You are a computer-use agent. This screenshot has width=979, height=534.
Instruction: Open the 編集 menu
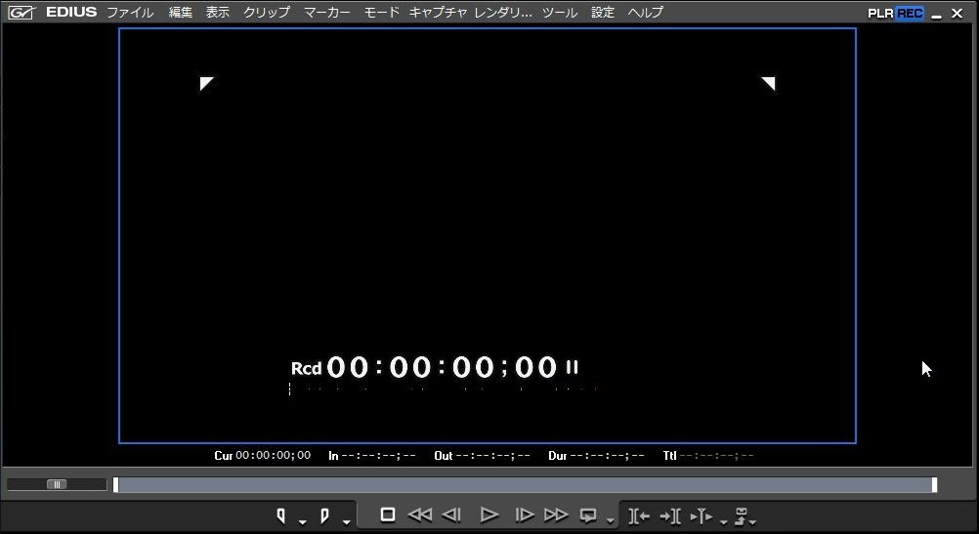181,13
